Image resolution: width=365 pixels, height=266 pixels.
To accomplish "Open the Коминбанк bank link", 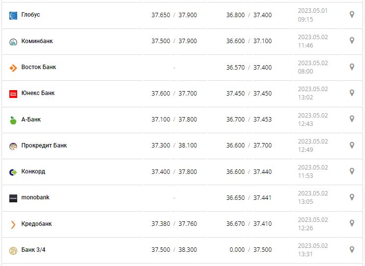I will click(37, 41).
